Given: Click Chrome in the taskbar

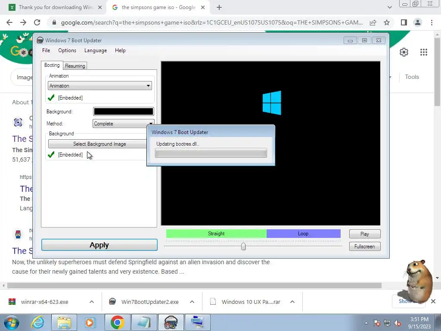Looking at the screenshot, I should pos(117,322).
